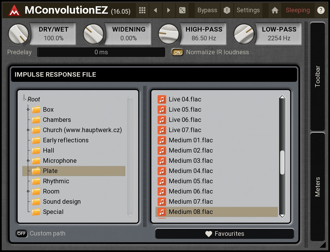Click the Widening knob
Viewport: 330px width, 252px height.
pyautogui.click(x=93, y=34)
